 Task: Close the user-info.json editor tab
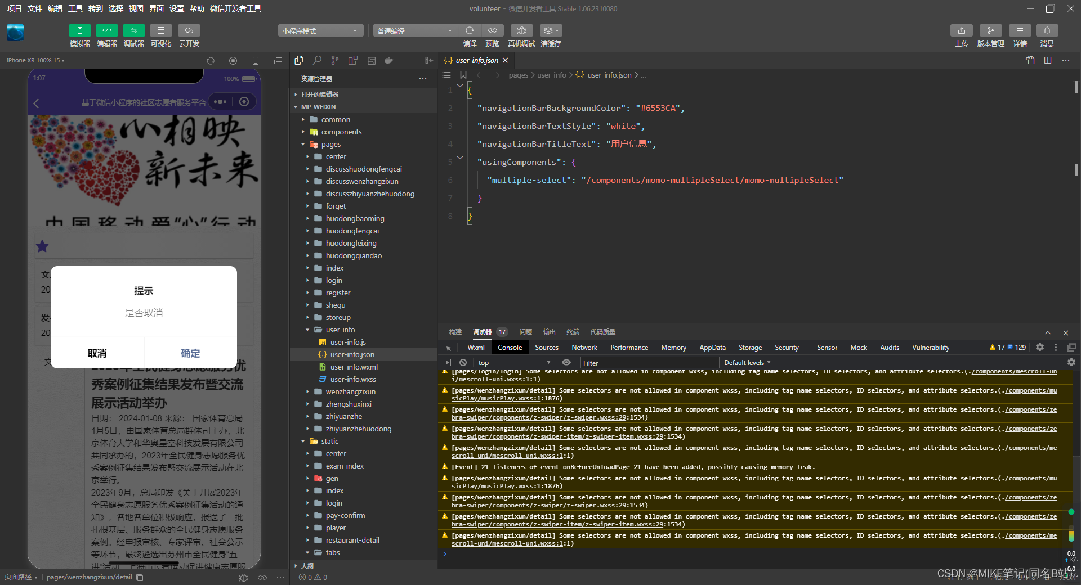(505, 60)
